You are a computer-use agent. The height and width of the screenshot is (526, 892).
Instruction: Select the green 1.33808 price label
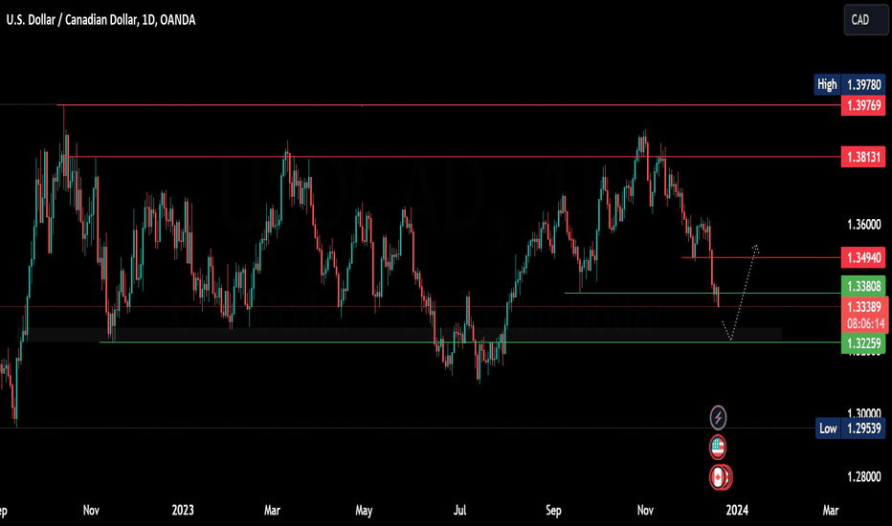[x=863, y=286]
